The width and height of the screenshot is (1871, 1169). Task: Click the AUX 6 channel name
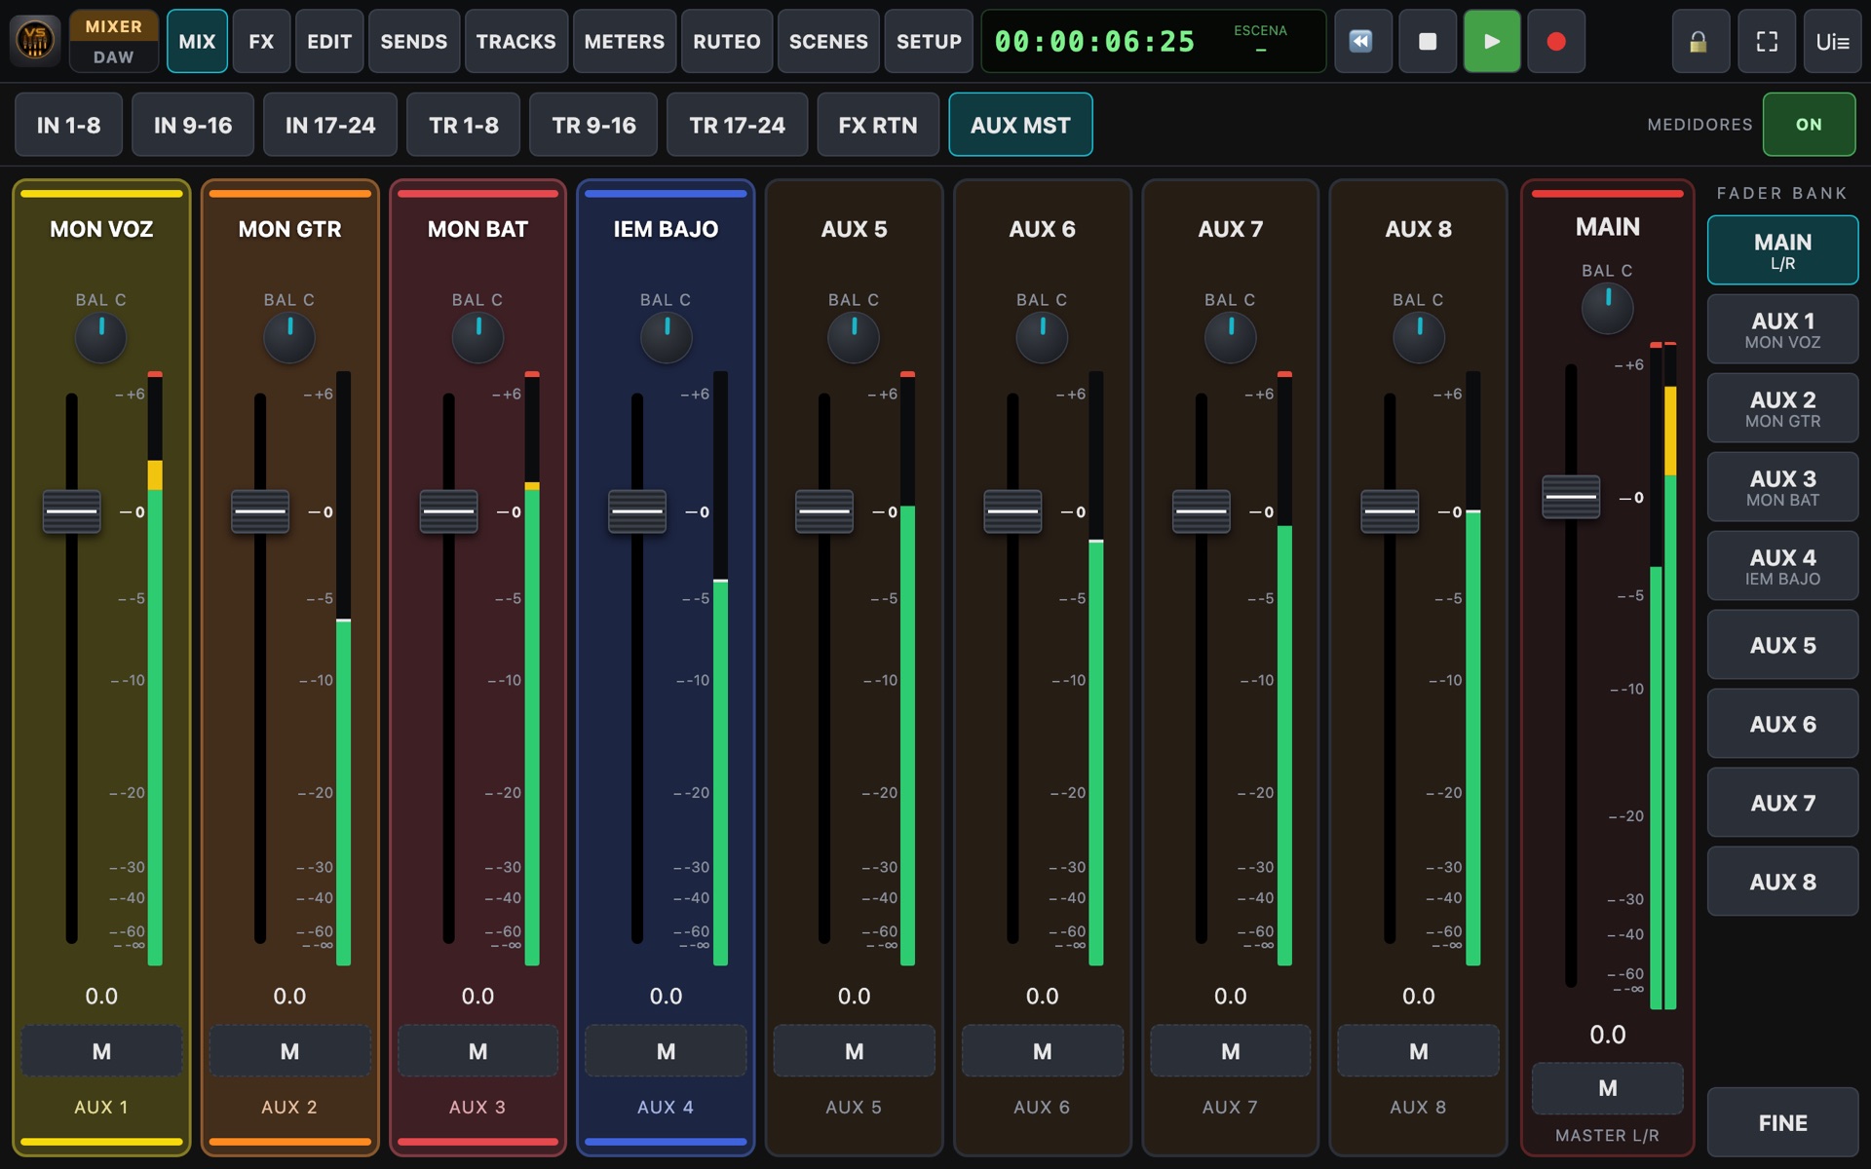pyautogui.click(x=1042, y=229)
